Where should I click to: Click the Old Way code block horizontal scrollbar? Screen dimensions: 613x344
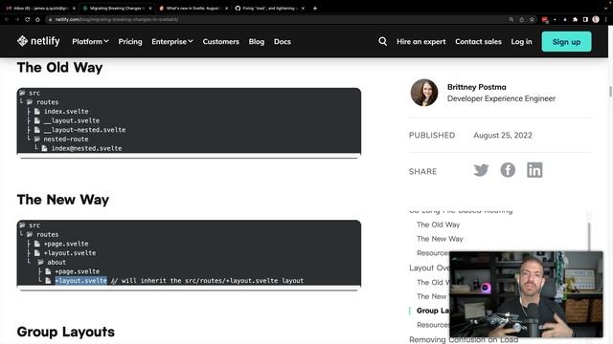click(189, 157)
